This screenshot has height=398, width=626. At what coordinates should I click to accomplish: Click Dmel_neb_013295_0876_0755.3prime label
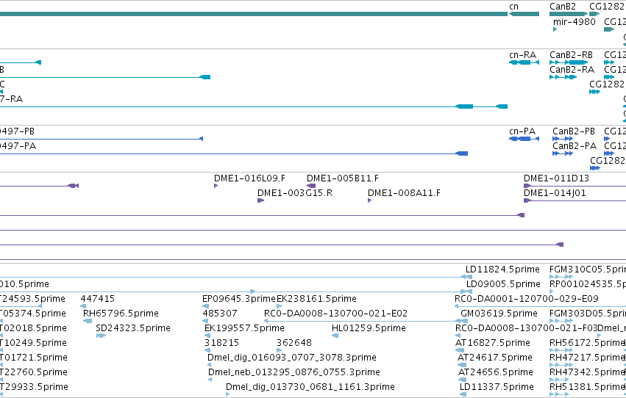tap(294, 372)
